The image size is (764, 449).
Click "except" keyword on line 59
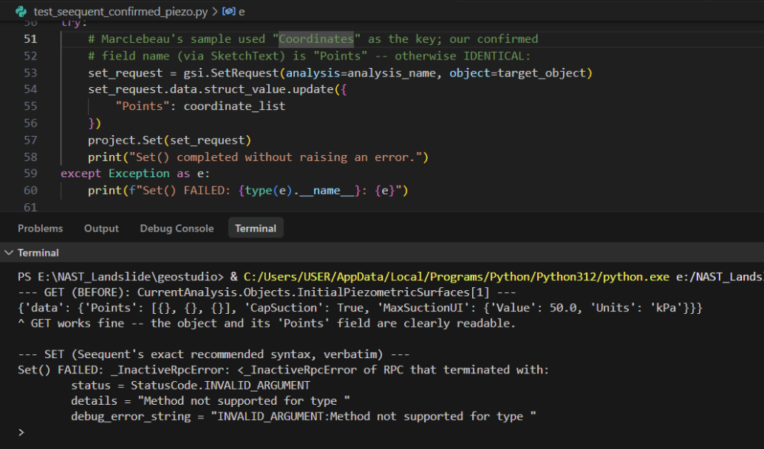[81, 173]
